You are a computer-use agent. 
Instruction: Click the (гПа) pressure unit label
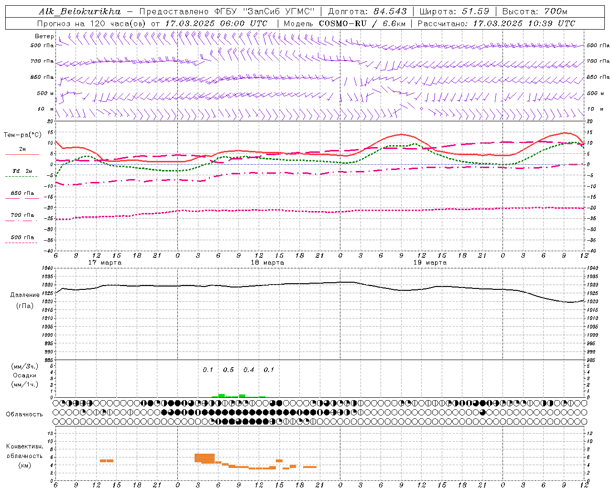[25, 306]
